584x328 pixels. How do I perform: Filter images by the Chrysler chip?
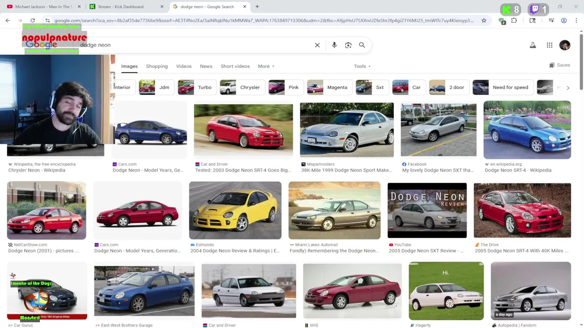click(242, 87)
